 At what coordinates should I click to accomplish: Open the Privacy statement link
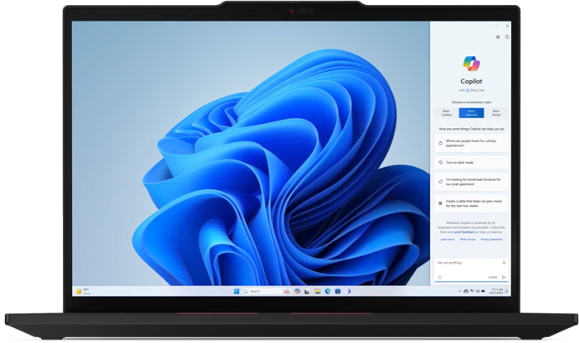tap(491, 240)
